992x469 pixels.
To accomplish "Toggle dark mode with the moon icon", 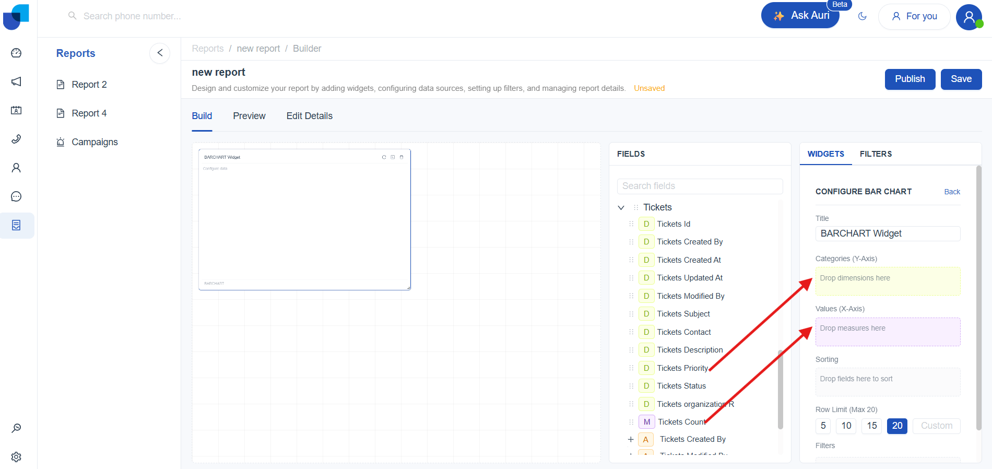I will click(863, 16).
